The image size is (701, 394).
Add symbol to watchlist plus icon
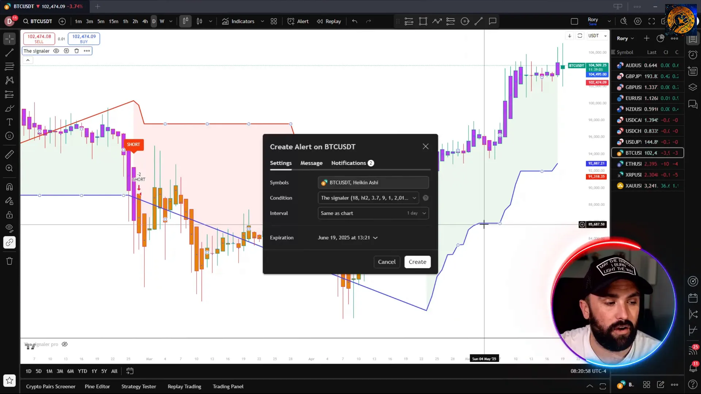[x=647, y=38]
